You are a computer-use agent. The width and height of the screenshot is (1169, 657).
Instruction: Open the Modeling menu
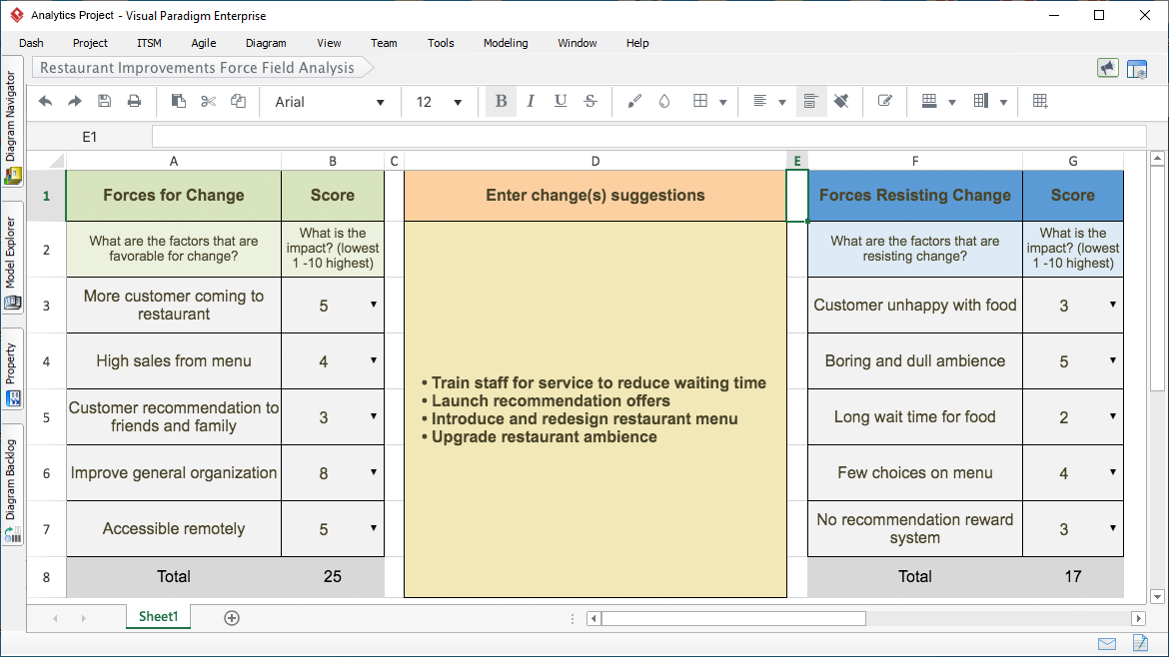[505, 43]
